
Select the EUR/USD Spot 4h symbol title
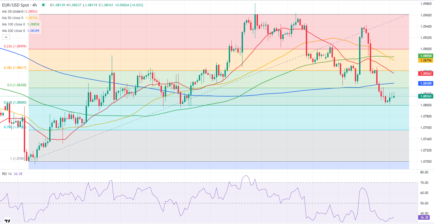tap(19, 5)
